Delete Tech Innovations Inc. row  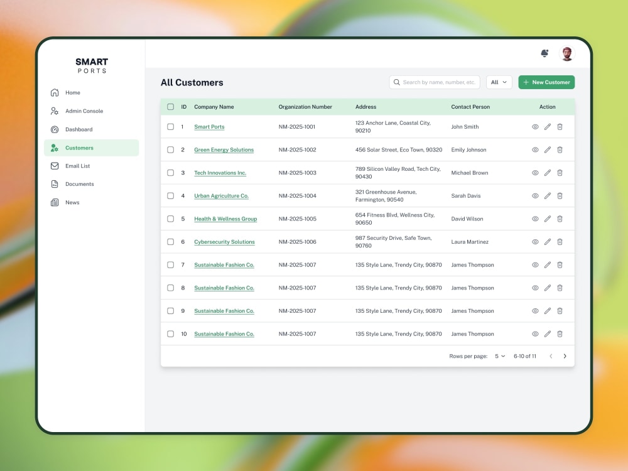560,173
